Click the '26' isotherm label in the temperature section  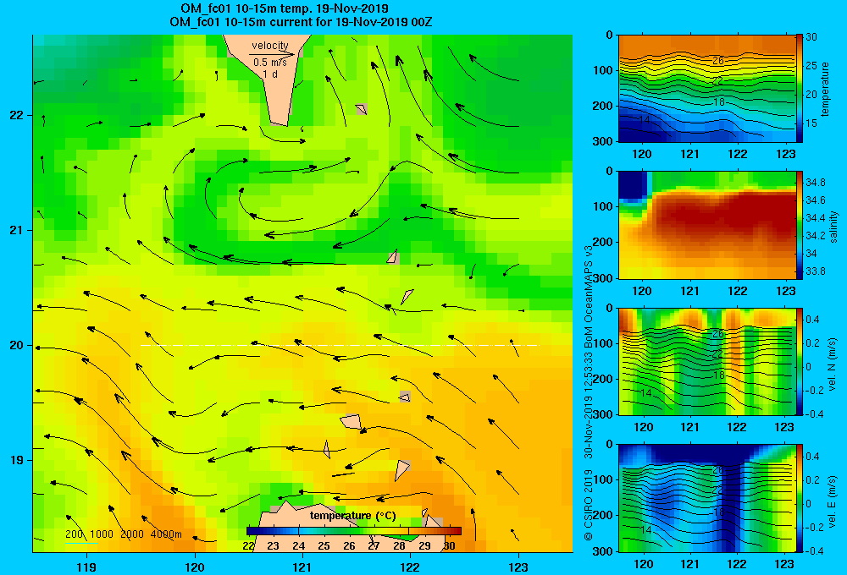click(x=718, y=60)
